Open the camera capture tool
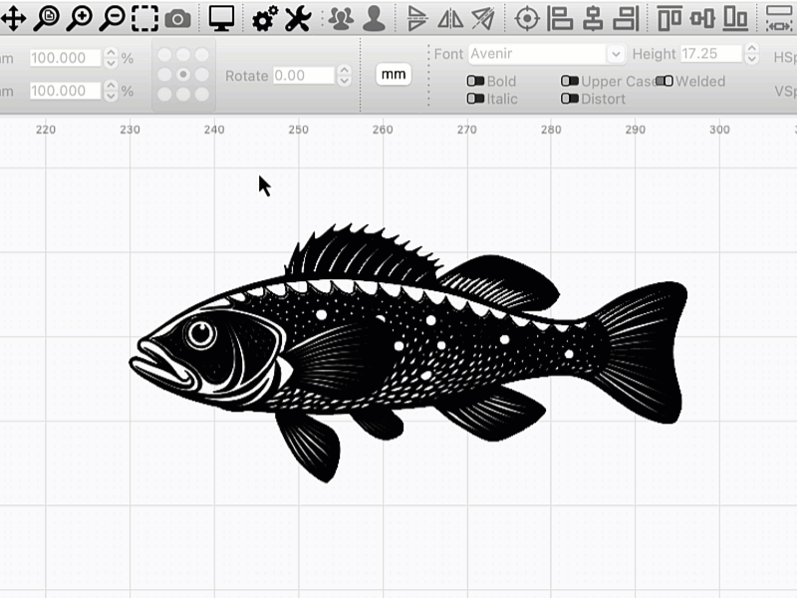The image size is (797, 598). coord(178,17)
